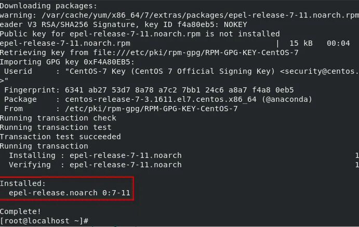Click the "Complete!" status message

[x=20, y=211]
